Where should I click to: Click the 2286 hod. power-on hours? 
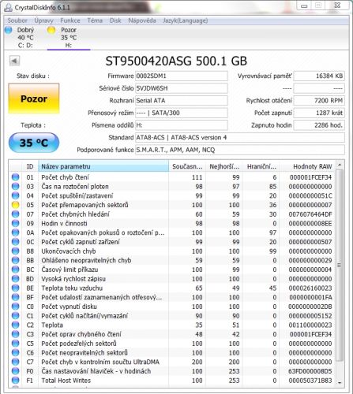coord(319,125)
